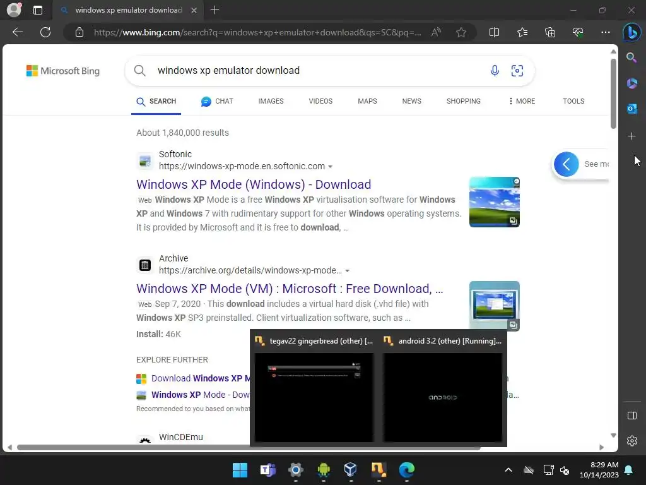The height and width of the screenshot is (485, 646).
Task: Switch to the VIDEOS tab
Action: tap(320, 101)
